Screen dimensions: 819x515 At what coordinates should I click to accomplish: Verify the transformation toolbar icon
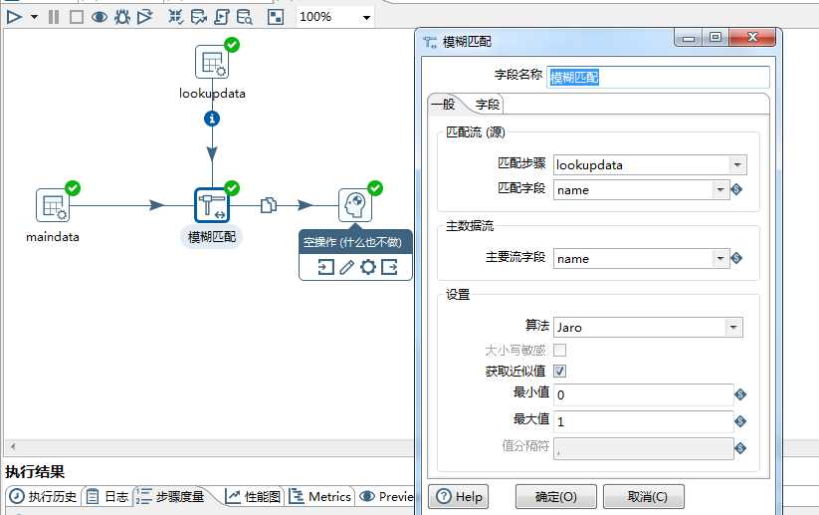click(x=175, y=17)
